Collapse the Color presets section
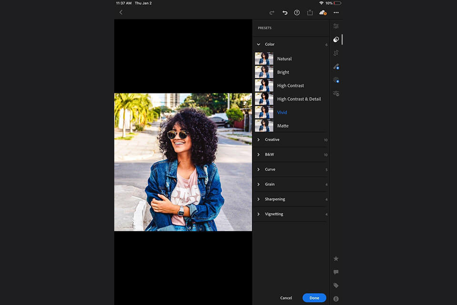This screenshot has height=305, width=457. coord(258,44)
